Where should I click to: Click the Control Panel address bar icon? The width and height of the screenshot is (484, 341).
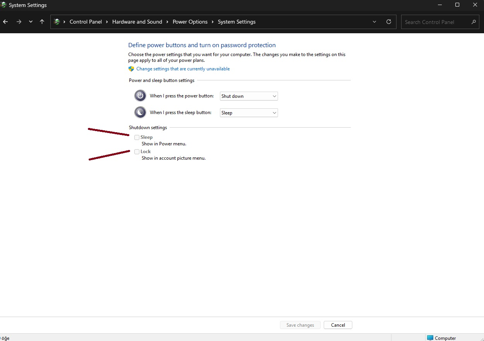[x=57, y=22]
